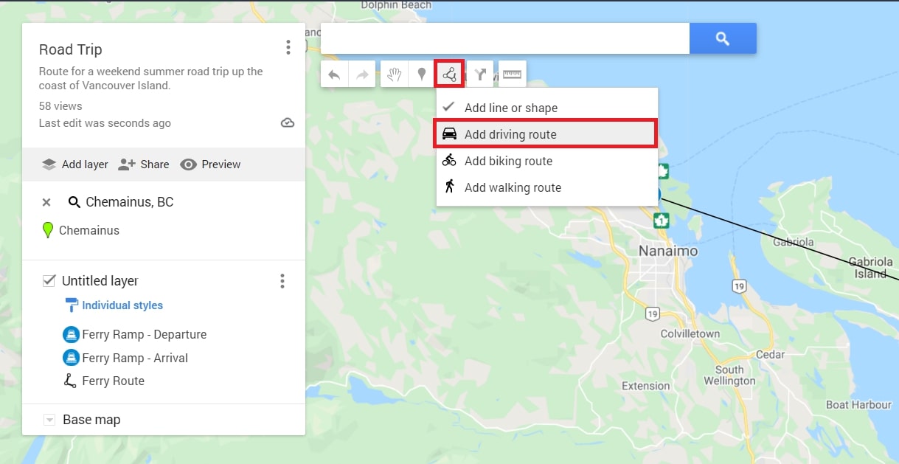Open the Draw a line tool
The width and height of the screenshot is (899, 464).
(449, 74)
